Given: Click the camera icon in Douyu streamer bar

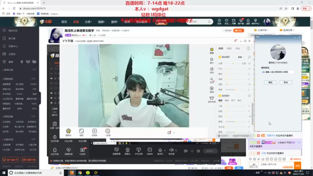Looking at the screenshot, I should (x=128, y=150).
